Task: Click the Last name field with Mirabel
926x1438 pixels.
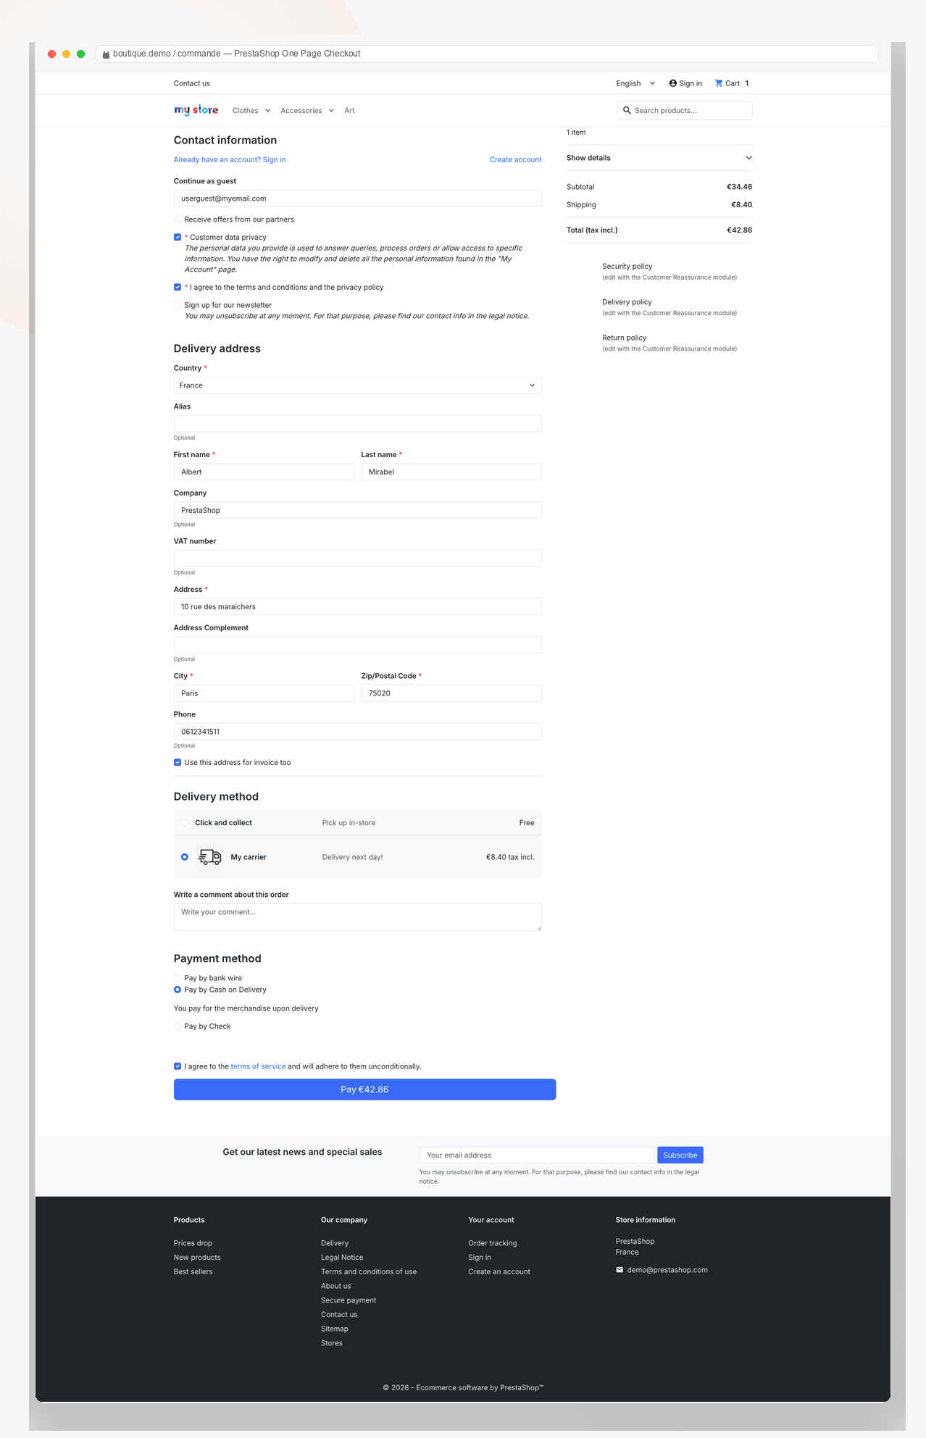Action: tap(451, 472)
